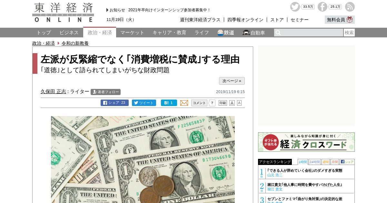The width and height of the screenshot is (387, 203).
Task: Click the search magnifier icon
Action: pyautogui.click(x=278, y=33)
